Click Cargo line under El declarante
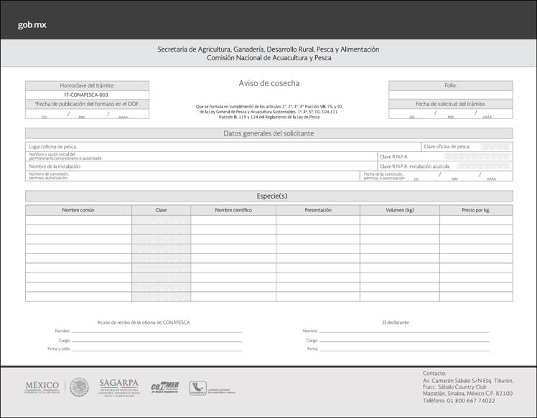The width and height of the screenshot is (537, 418). point(404,341)
